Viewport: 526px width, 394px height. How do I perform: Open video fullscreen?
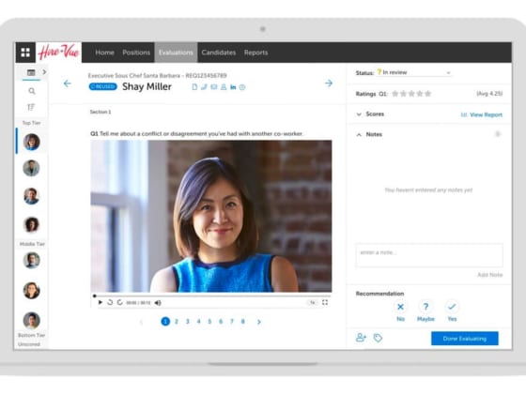point(325,302)
